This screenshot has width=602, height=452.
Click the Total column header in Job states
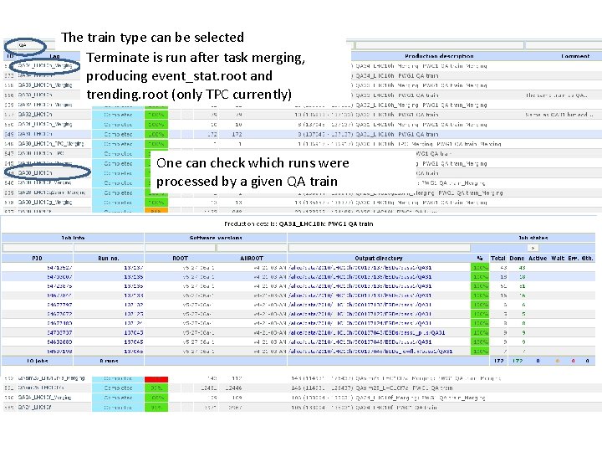[498, 259]
